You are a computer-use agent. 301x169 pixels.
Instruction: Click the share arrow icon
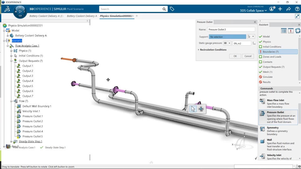coord(289,9)
